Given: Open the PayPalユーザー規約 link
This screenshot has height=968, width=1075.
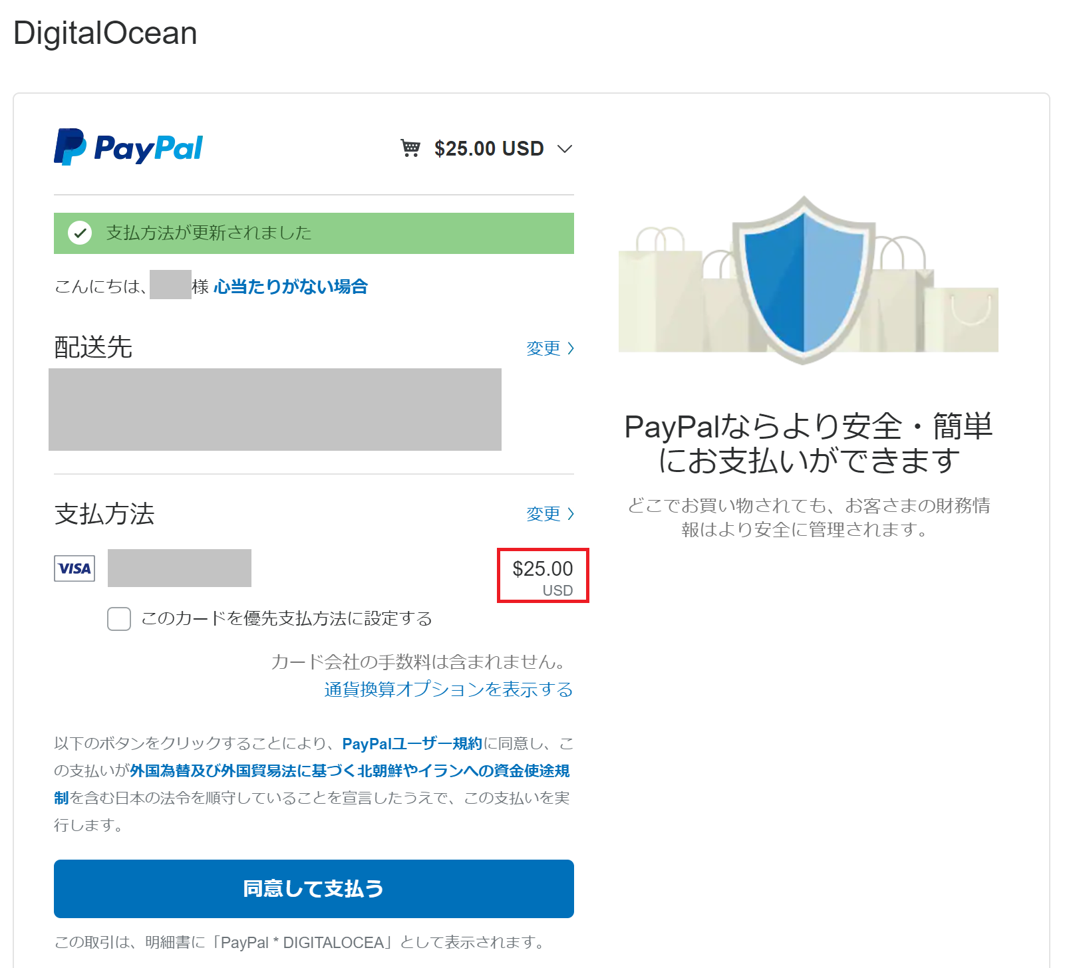Looking at the screenshot, I should pyautogui.click(x=412, y=743).
